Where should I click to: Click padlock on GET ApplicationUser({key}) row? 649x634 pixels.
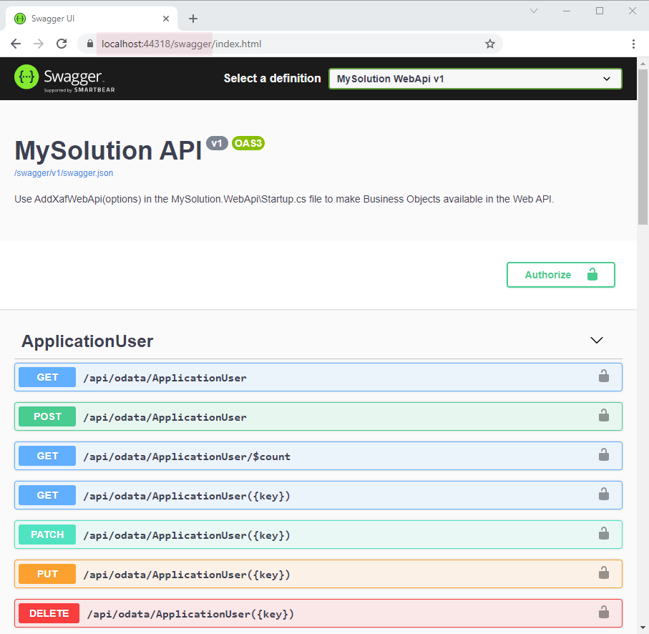pos(604,494)
